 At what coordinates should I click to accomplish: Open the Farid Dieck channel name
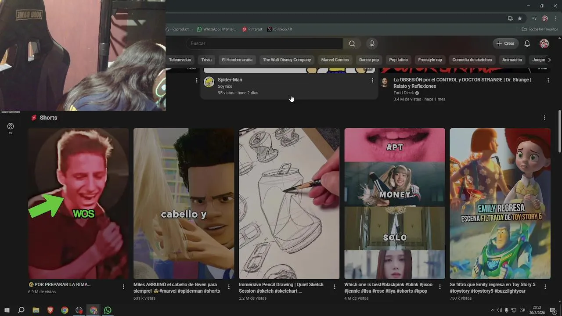coord(403,93)
